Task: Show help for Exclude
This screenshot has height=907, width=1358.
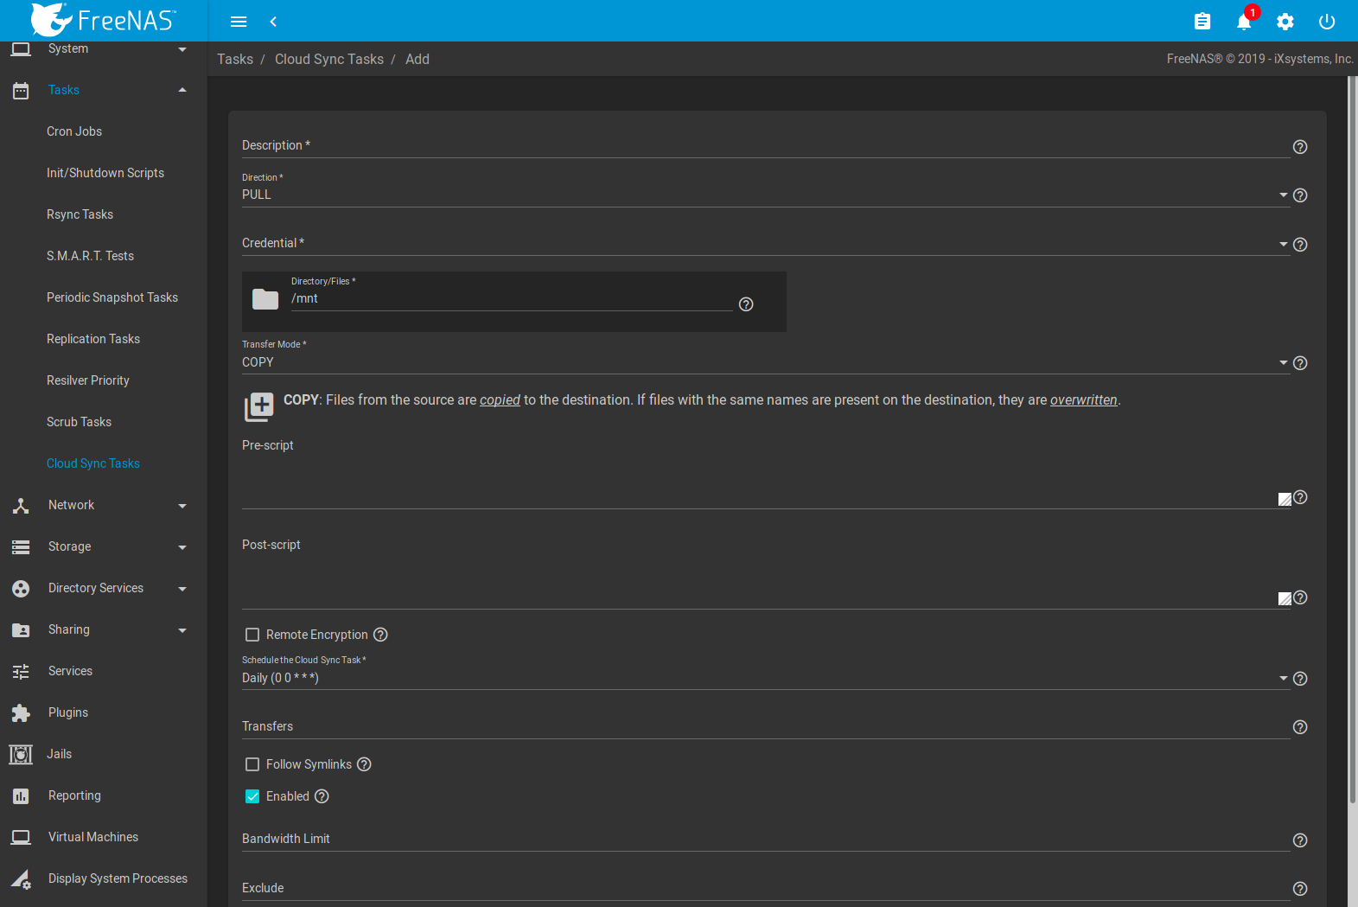Action: coord(1300,889)
